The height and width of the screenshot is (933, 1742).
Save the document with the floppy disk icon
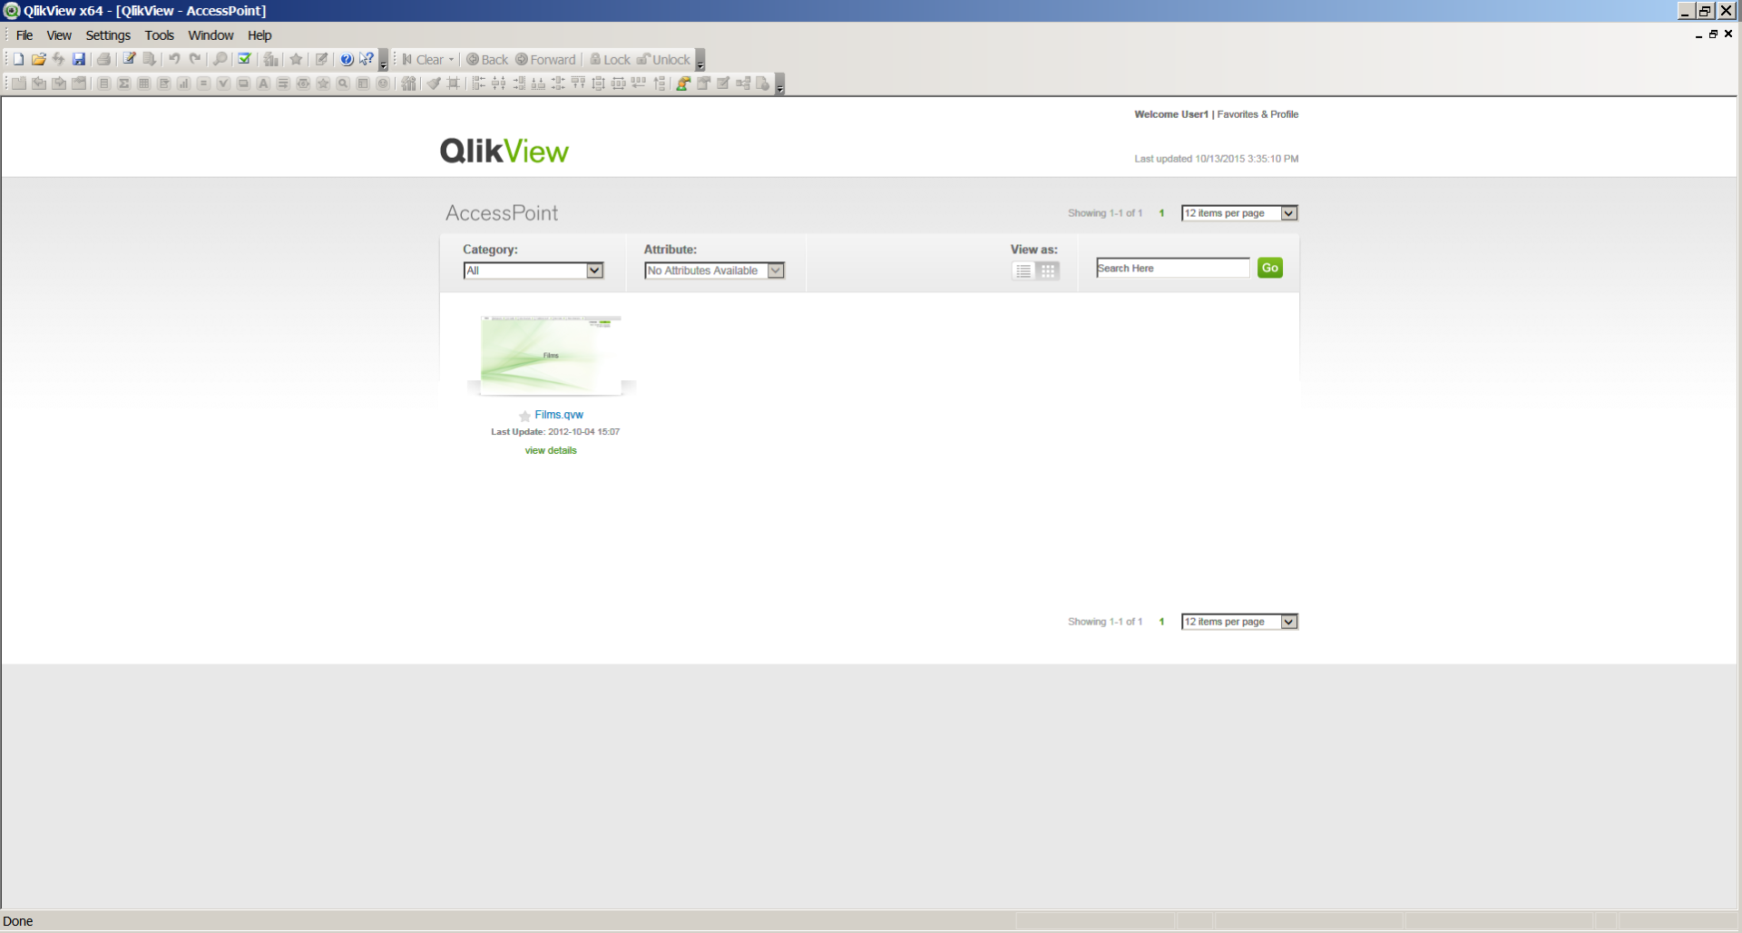click(79, 59)
